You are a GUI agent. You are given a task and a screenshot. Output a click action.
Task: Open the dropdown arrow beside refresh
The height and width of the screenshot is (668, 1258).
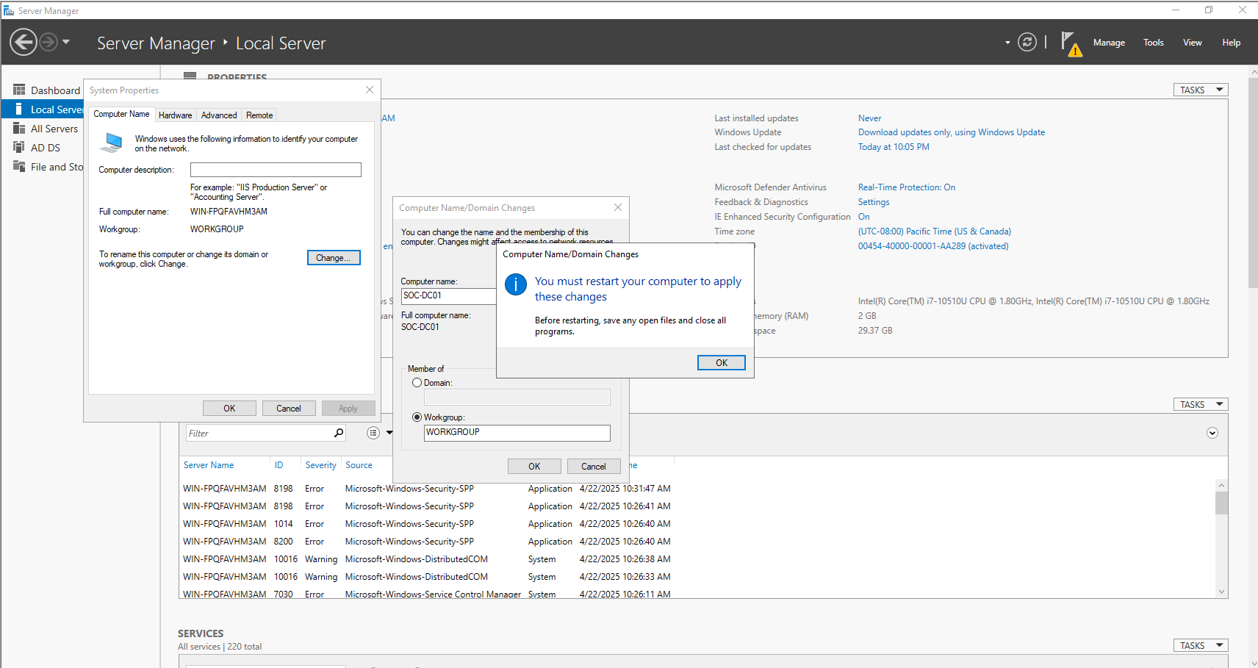1007,43
